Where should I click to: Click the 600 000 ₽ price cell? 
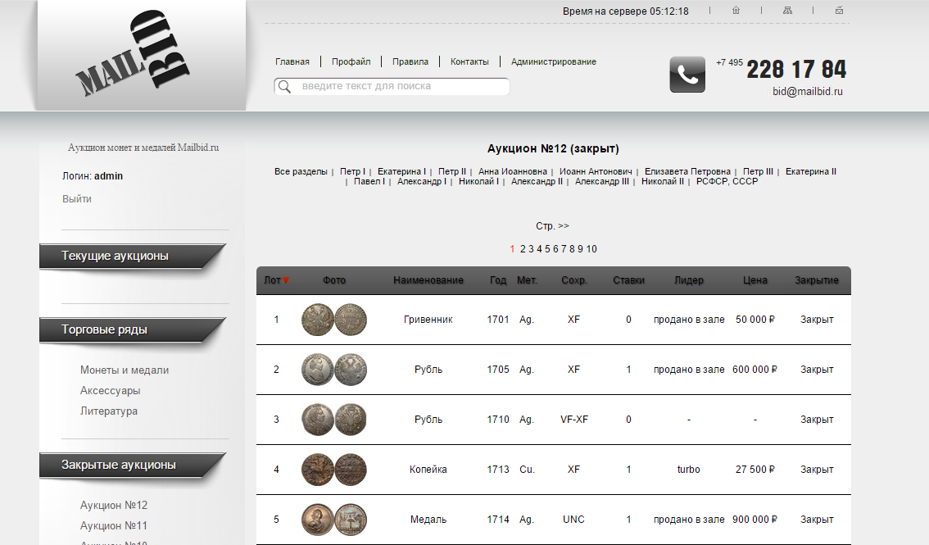(755, 370)
